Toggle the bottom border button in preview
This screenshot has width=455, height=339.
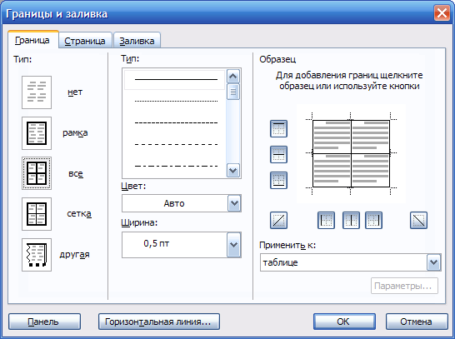pyautogui.click(x=278, y=180)
